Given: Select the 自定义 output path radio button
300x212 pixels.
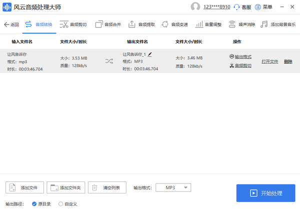Looking at the screenshot, I should 60,204.
